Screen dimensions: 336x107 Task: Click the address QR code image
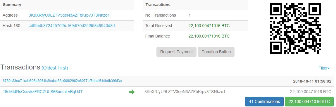[295, 28]
